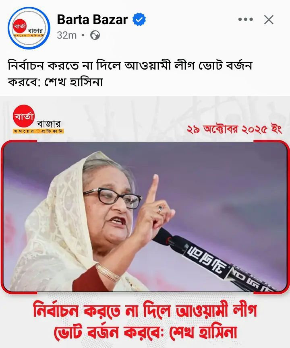This screenshot has height=348, width=290.
Task: Dismiss the post with the X icon
Action: point(269,20)
